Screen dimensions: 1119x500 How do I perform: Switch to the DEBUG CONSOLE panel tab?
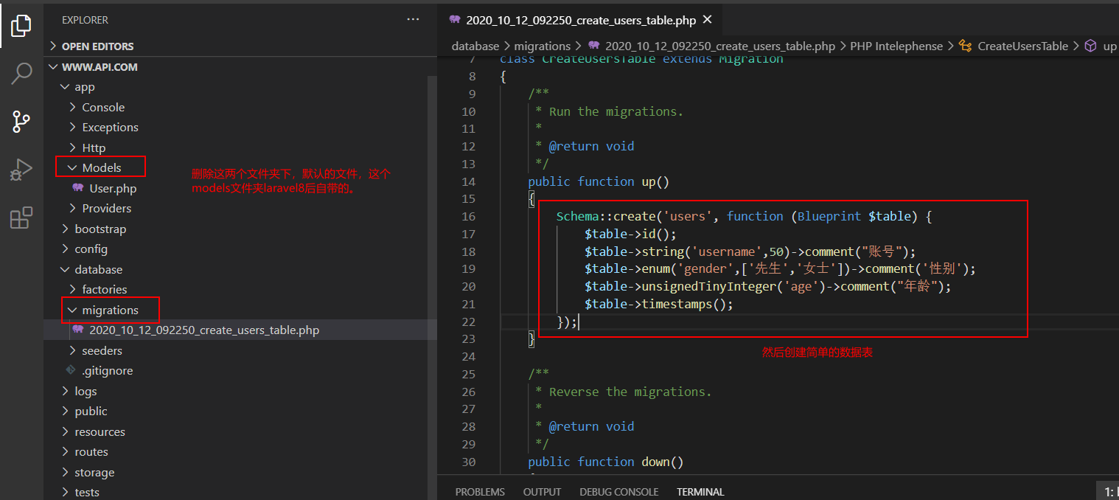click(x=619, y=491)
